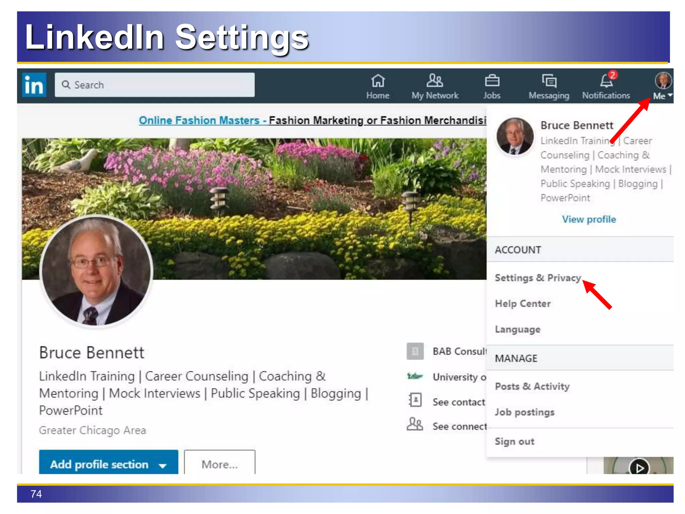The image size is (685, 514).
Task: Click the large profile photo
Action: [x=96, y=271]
